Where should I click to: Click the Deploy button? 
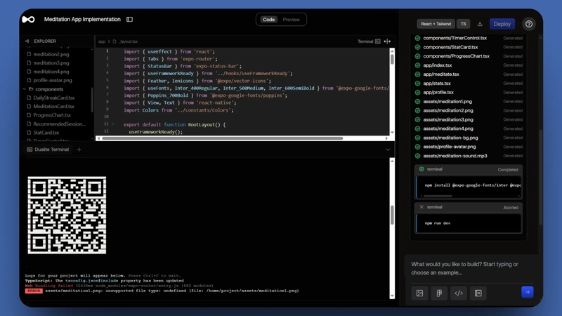(x=502, y=24)
